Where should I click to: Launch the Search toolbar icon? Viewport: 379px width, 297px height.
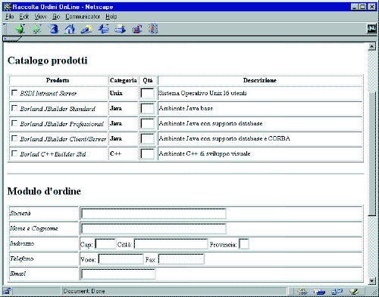click(86, 29)
